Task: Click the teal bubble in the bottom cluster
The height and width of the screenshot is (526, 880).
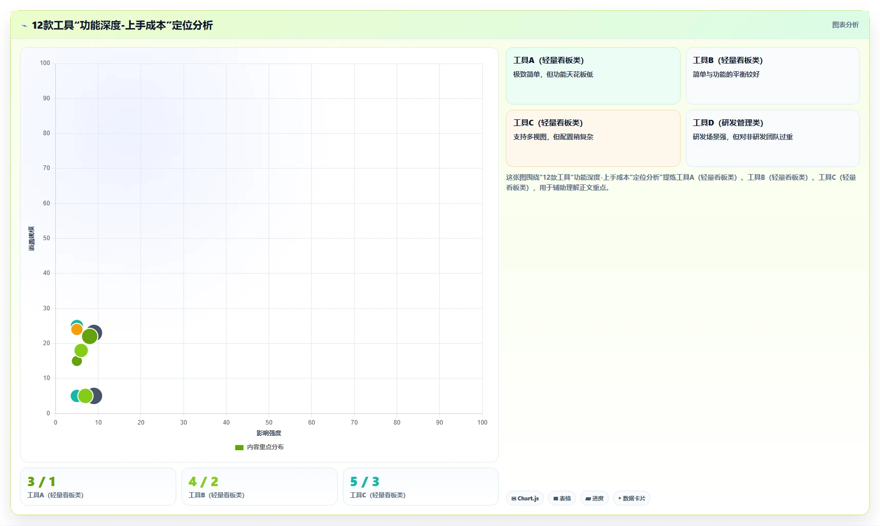Action: (74, 396)
